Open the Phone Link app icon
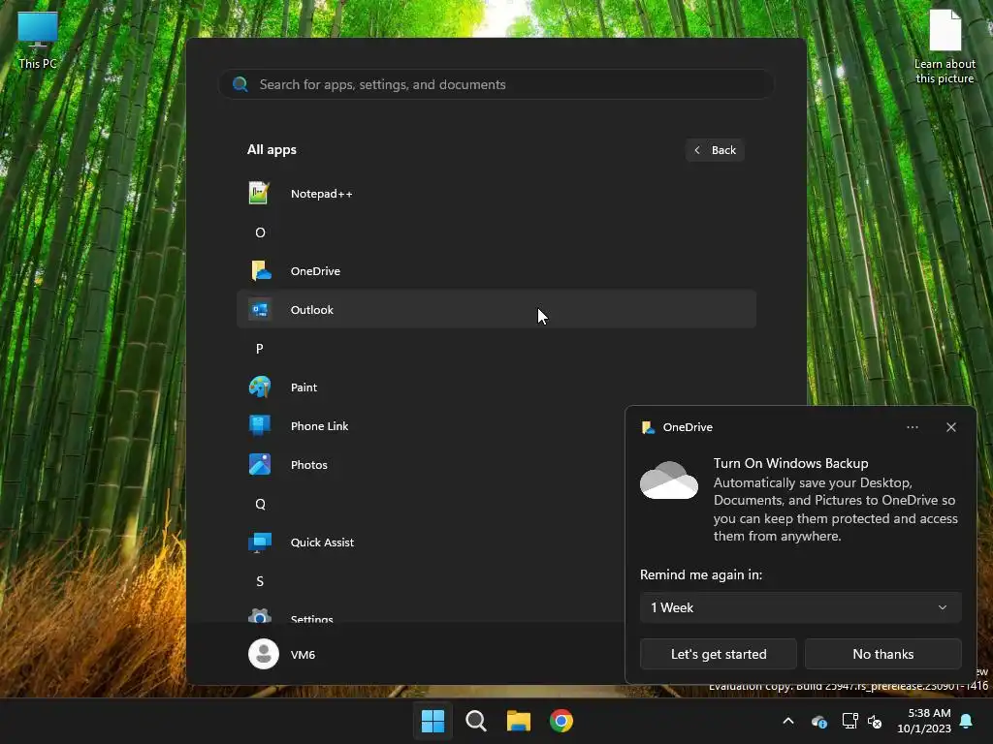This screenshot has width=993, height=744. 260,426
